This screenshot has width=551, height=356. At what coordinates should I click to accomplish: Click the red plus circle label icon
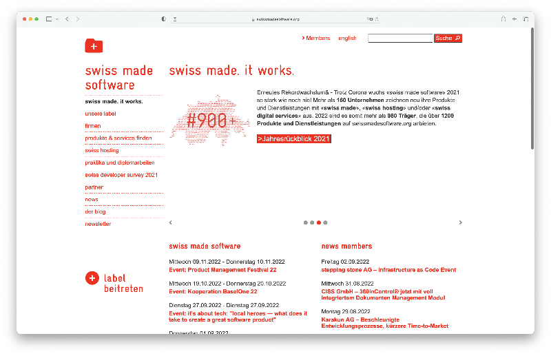click(92, 278)
